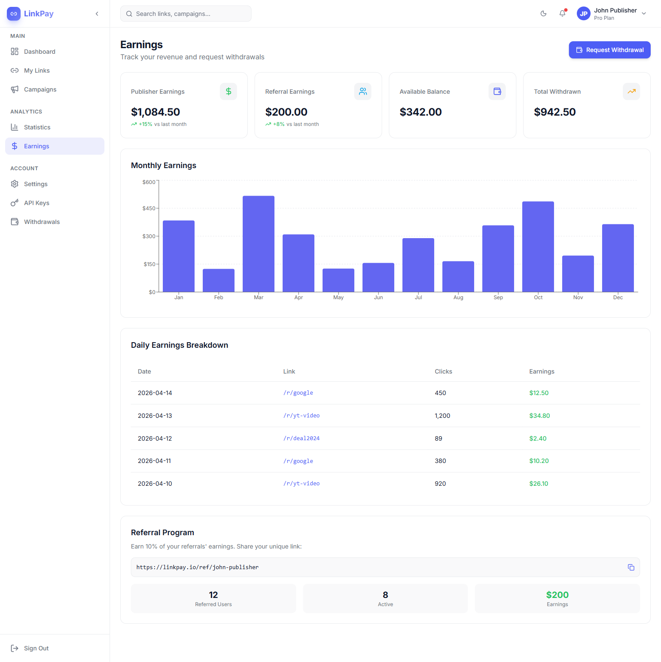661x662 pixels.
Task: Click the wallet icon on Available Balance
Action: pos(497,92)
